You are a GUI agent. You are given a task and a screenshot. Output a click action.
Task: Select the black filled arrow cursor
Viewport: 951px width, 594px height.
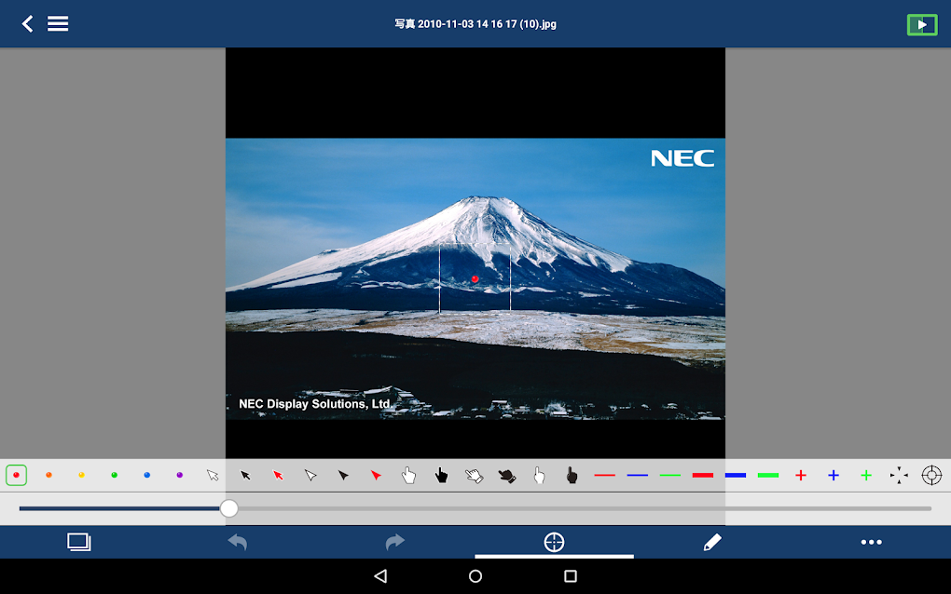pyautogui.click(x=343, y=475)
